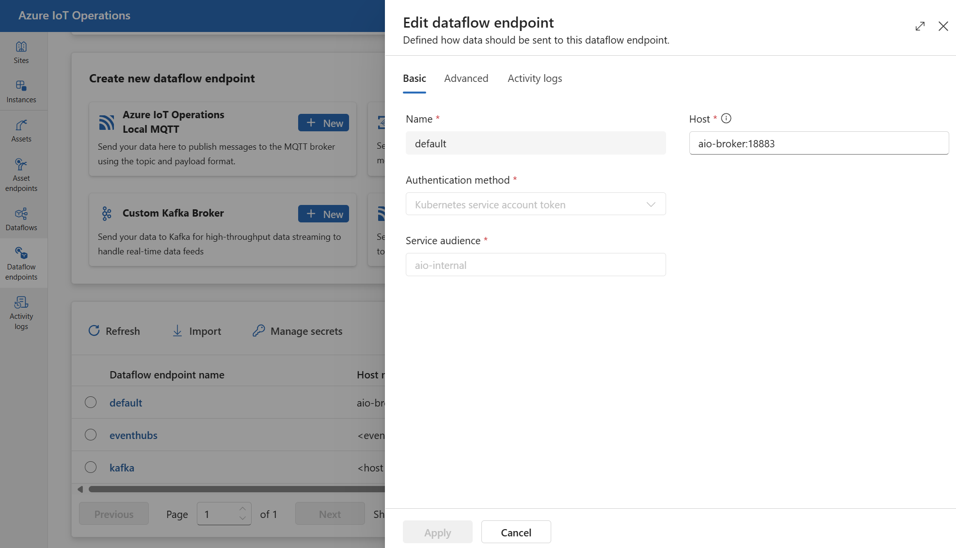
Task: Switch to the Advanced tab
Action: coord(466,78)
